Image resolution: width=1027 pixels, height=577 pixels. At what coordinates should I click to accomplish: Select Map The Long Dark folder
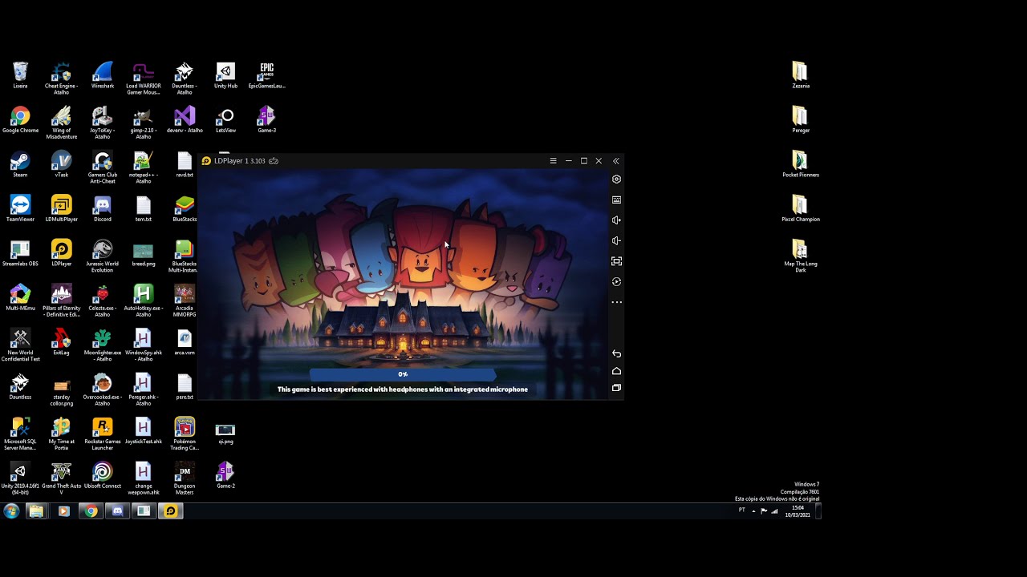click(x=800, y=256)
